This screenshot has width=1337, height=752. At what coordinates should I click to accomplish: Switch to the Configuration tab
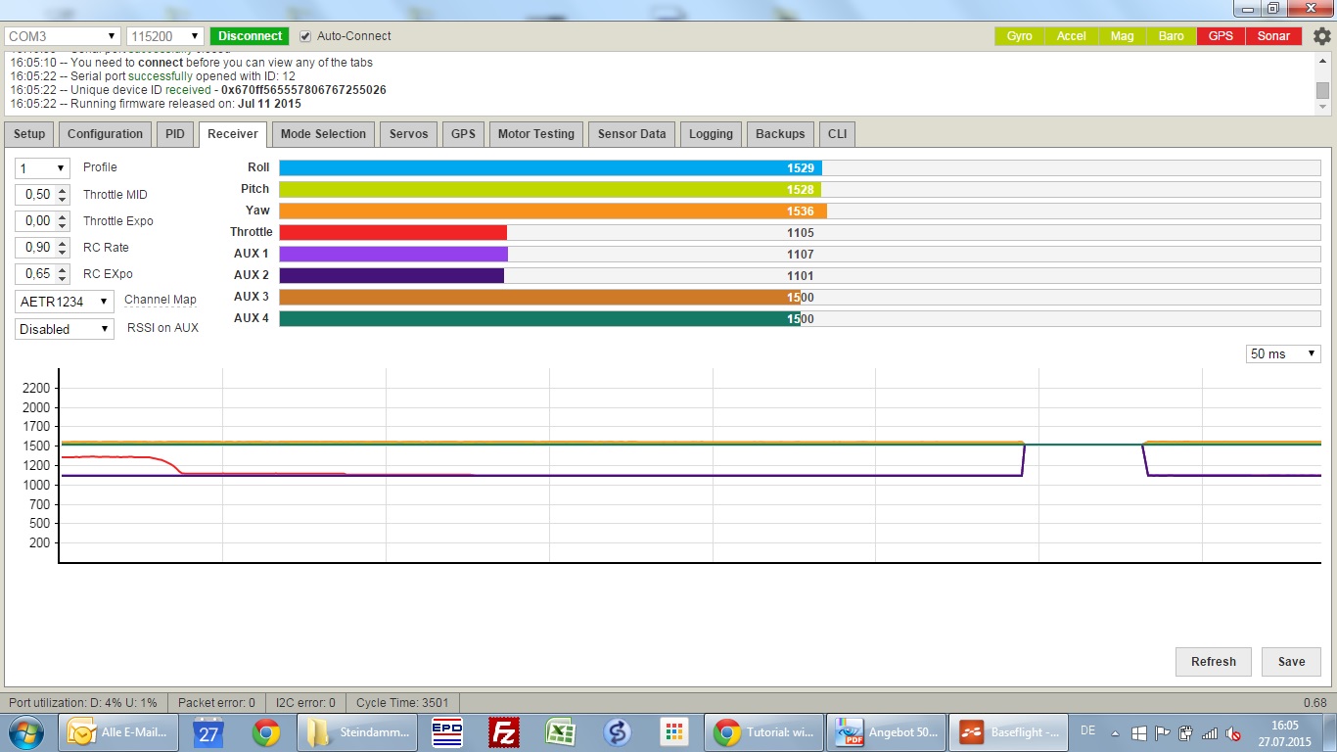pyautogui.click(x=105, y=134)
